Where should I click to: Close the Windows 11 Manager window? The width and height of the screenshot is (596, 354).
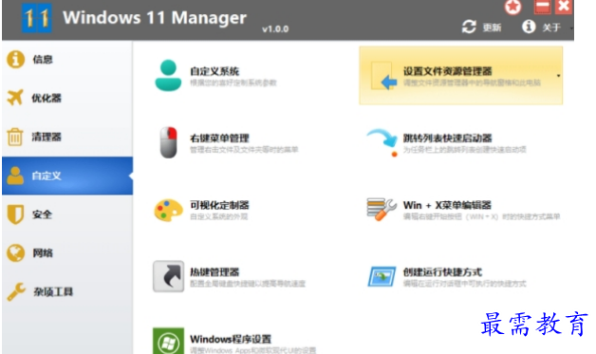click(x=564, y=7)
